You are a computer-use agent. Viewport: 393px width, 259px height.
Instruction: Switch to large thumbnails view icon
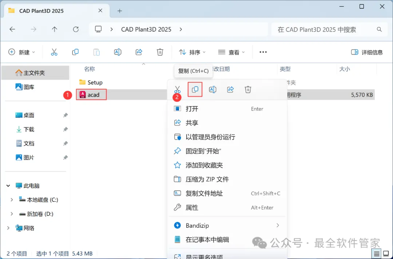(386, 254)
